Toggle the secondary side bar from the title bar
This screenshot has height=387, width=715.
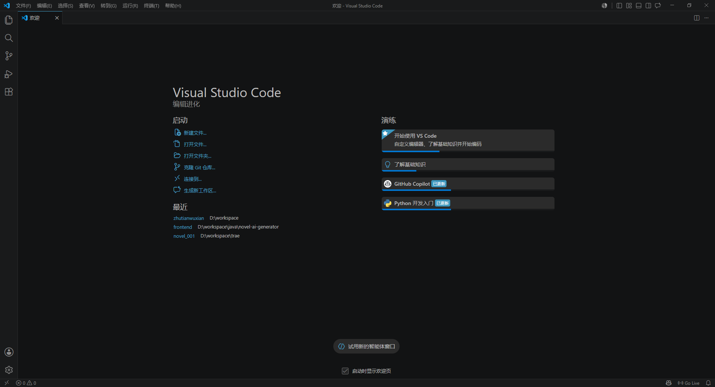tap(648, 6)
